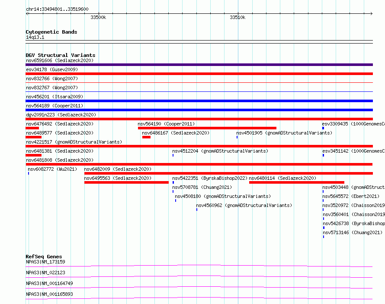Click the red nsv6476492 variant bar
This screenshot has width=385, height=304.
tap(32, 128)
